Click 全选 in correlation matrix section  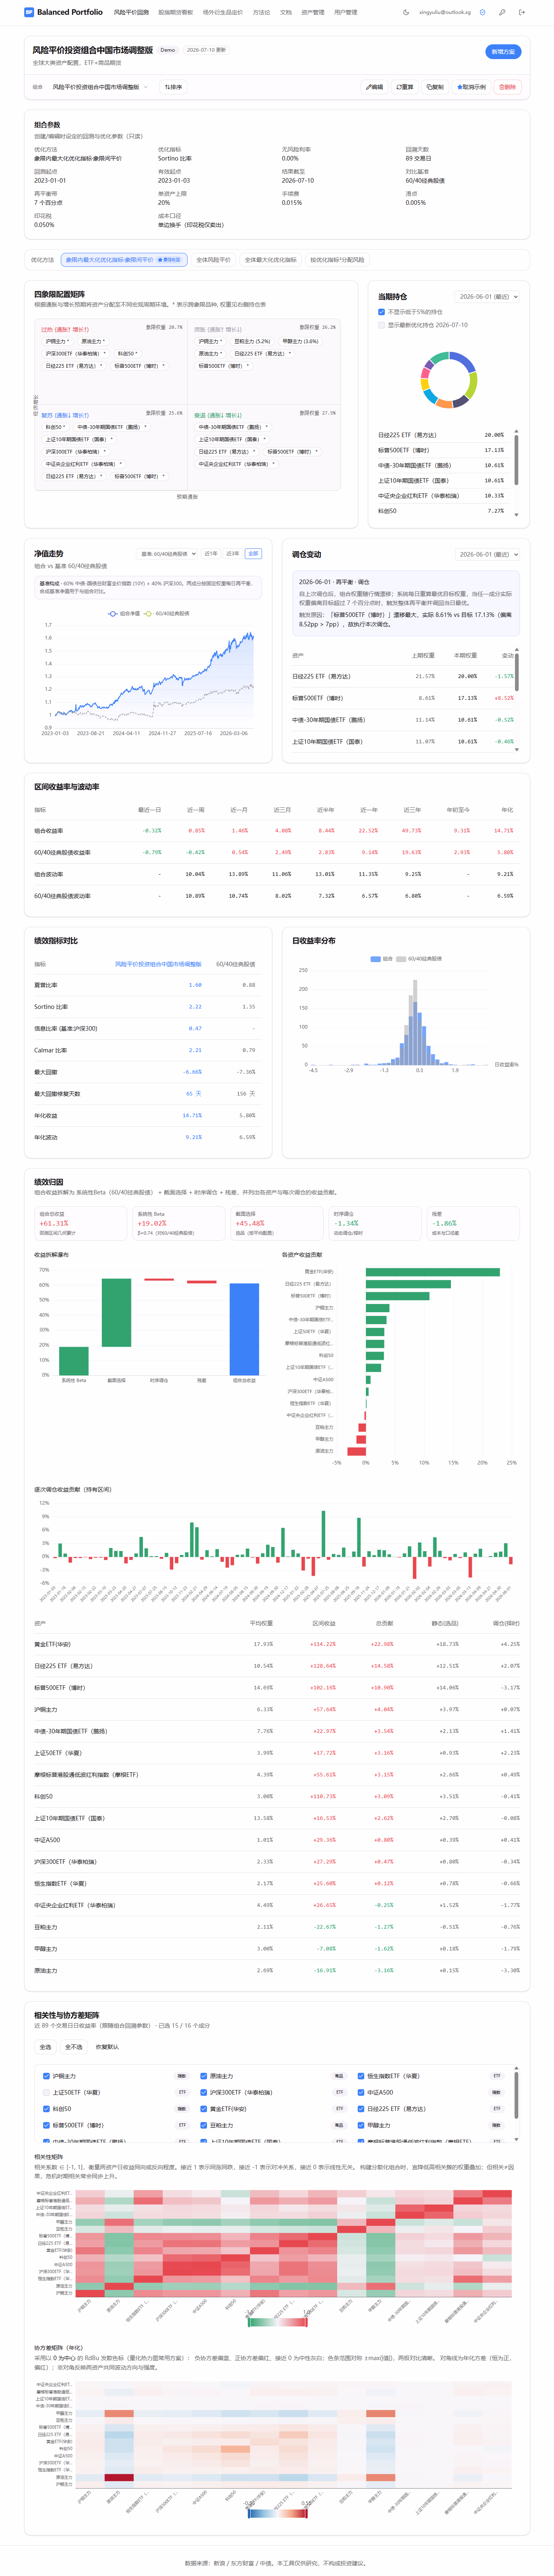[x=45, y=2047]
